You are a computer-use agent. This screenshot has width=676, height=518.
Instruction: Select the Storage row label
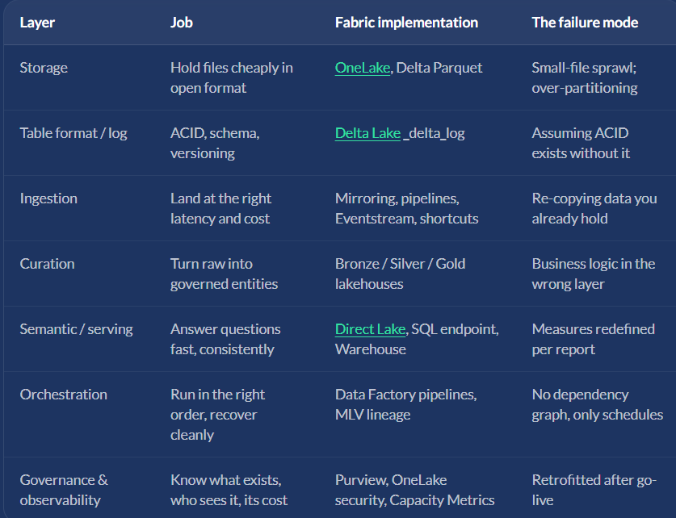[x=44, y=68]
